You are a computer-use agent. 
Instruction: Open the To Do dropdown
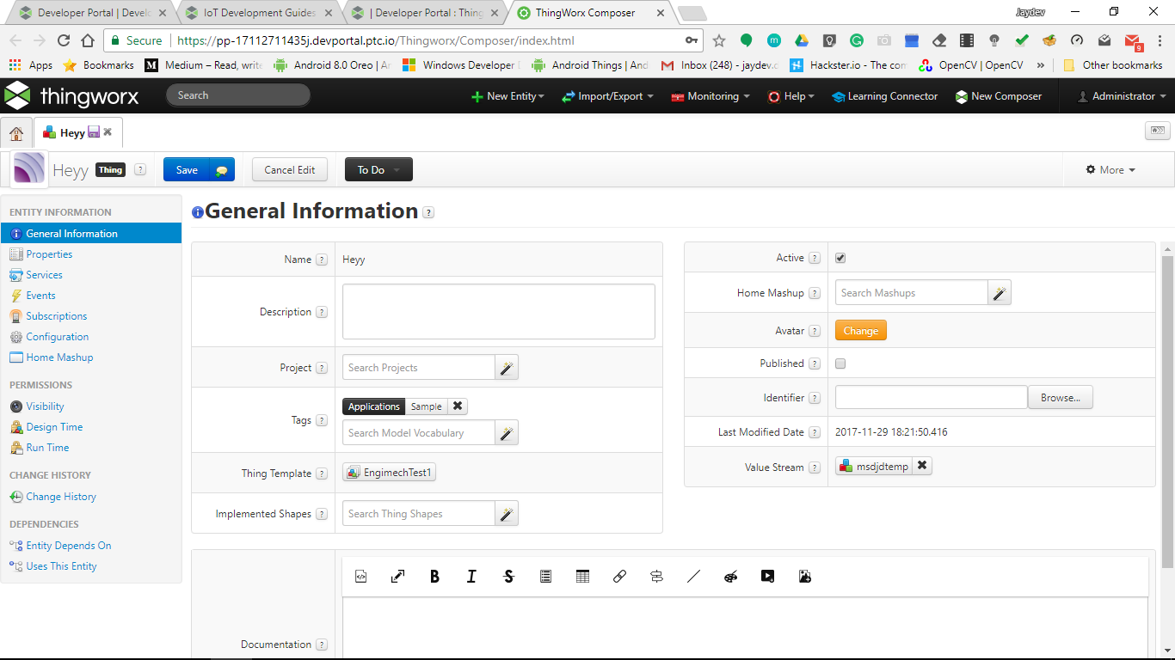(378, 169)
